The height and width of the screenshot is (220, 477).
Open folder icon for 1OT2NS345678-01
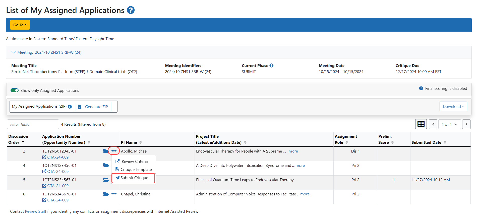tap(106, 194)
